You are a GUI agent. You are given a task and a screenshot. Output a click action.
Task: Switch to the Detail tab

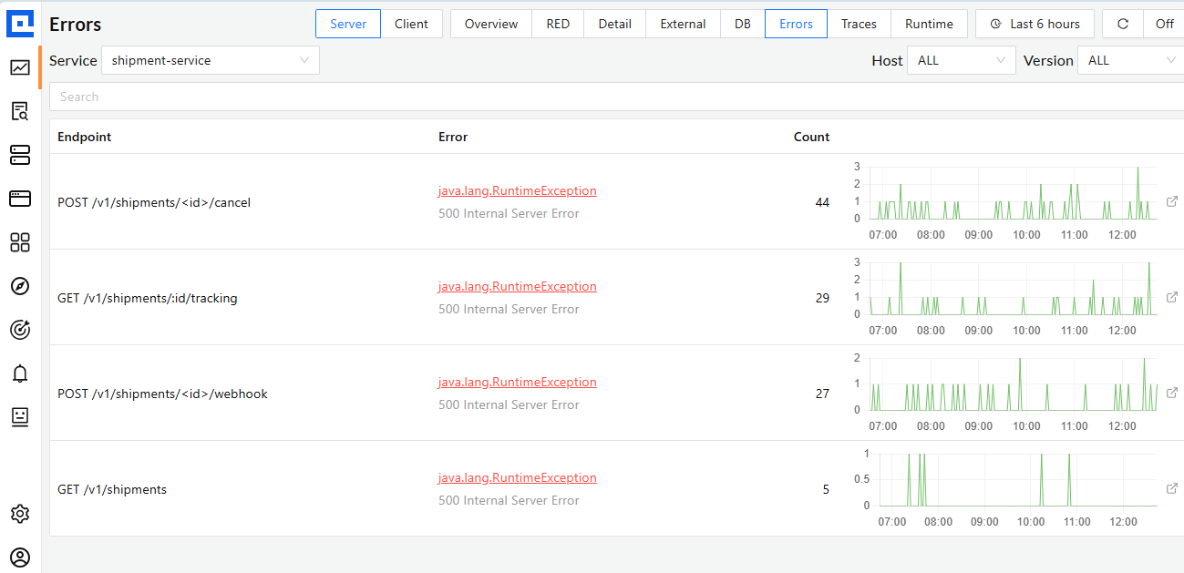[615, 24]
